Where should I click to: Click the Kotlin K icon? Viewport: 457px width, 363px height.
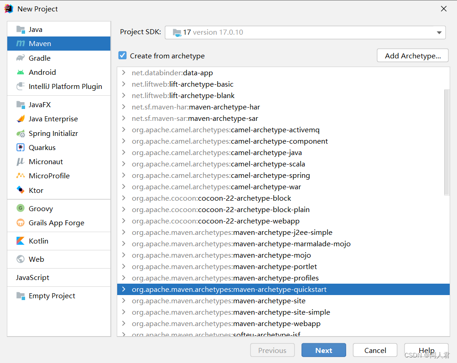(x=21, y=241)
